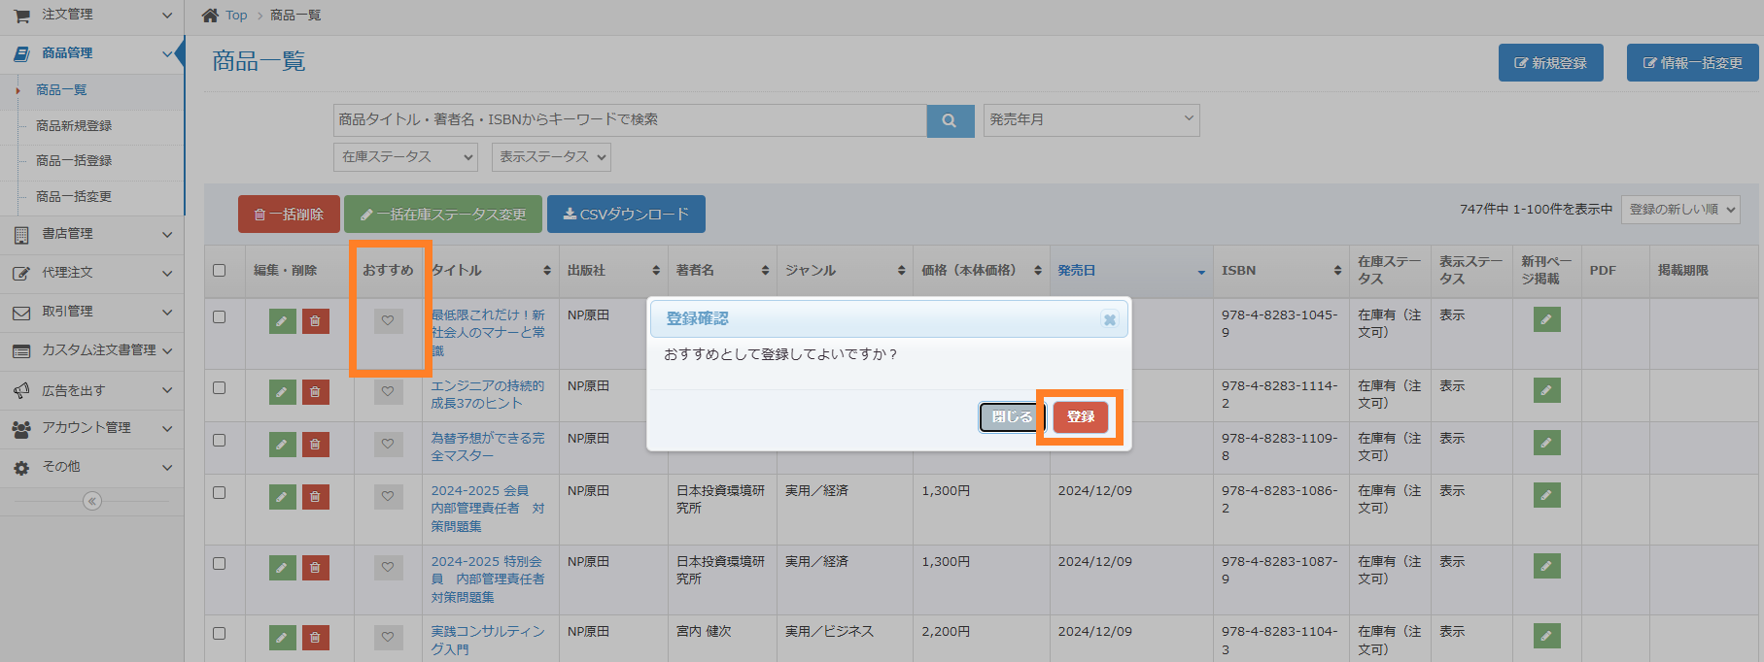1764x662 pixels.
Task: Delete the 2024-2025 特別会員 product with trash icon
Action: [x=315, y=568]
